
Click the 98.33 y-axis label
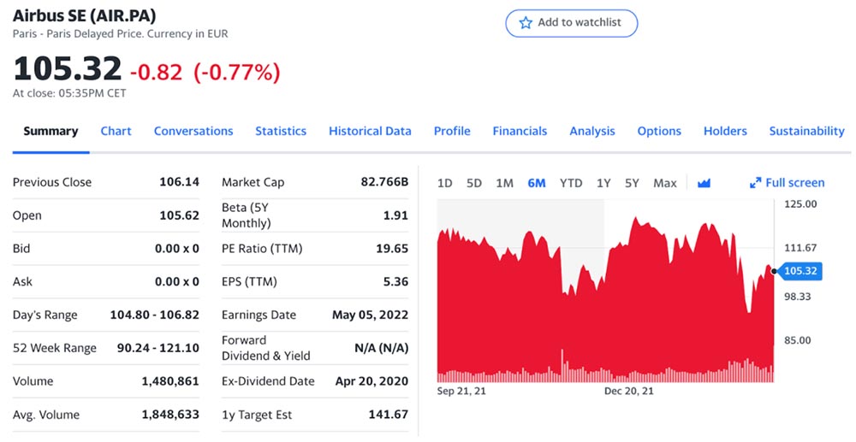pyautogui.click(x=798, y=297)
